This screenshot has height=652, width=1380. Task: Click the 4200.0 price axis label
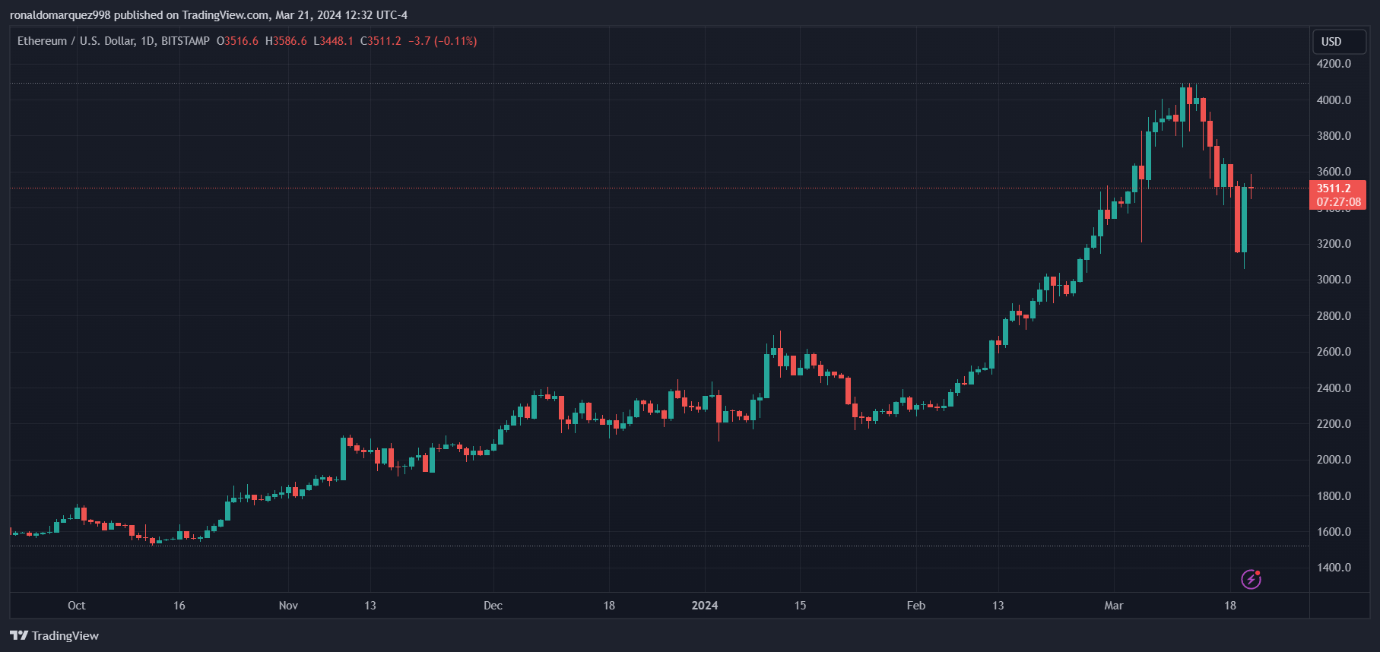point(1334,64)
